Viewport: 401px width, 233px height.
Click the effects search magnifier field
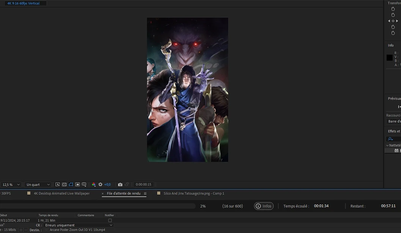coord(393,139)
